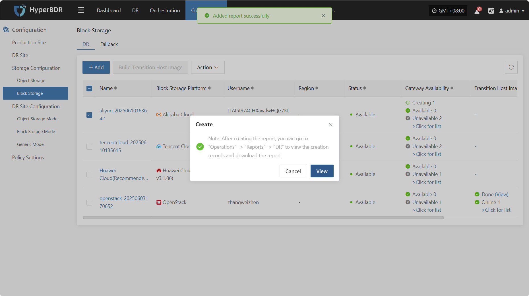This screenshot has height=296, width=529.
Task: Select Block Storage Mode in sidebar
Action: (x=36, y=132)
